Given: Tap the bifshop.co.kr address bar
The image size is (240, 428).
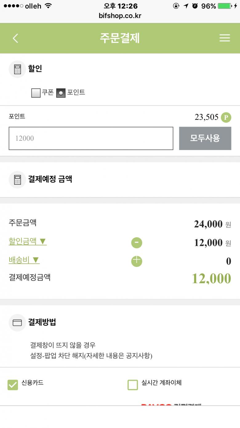Looking at the screenshot, I should click(120, 16).
